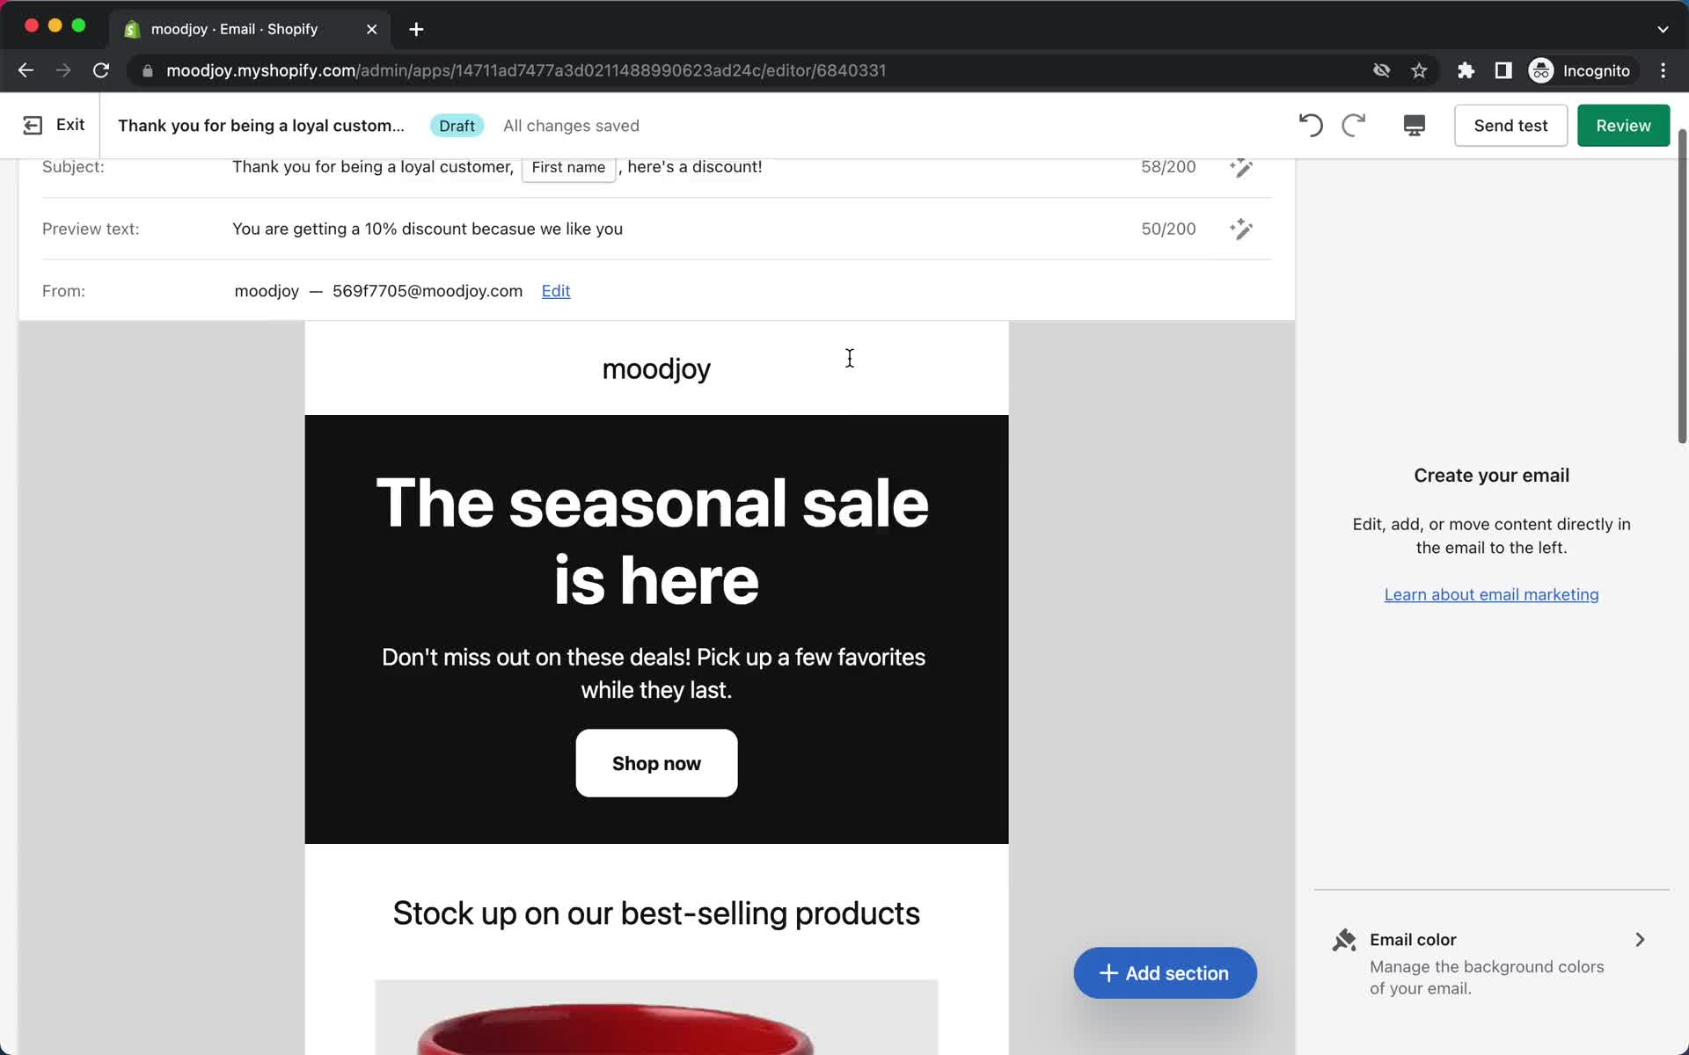Click the redo icon

tap(1353, 125)
